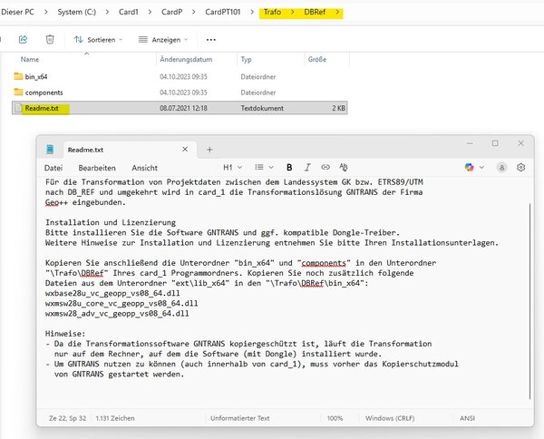Open the H1 heading dropdown
This screenshot has width=544, height=439.
point(232,168)
